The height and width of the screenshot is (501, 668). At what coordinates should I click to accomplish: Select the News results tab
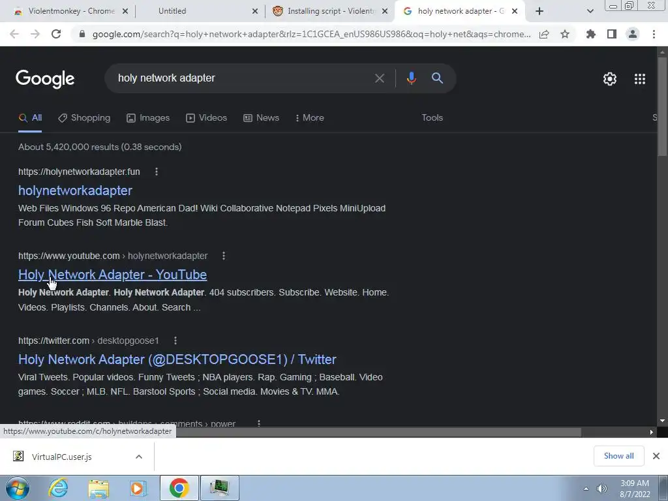point(261,117)
